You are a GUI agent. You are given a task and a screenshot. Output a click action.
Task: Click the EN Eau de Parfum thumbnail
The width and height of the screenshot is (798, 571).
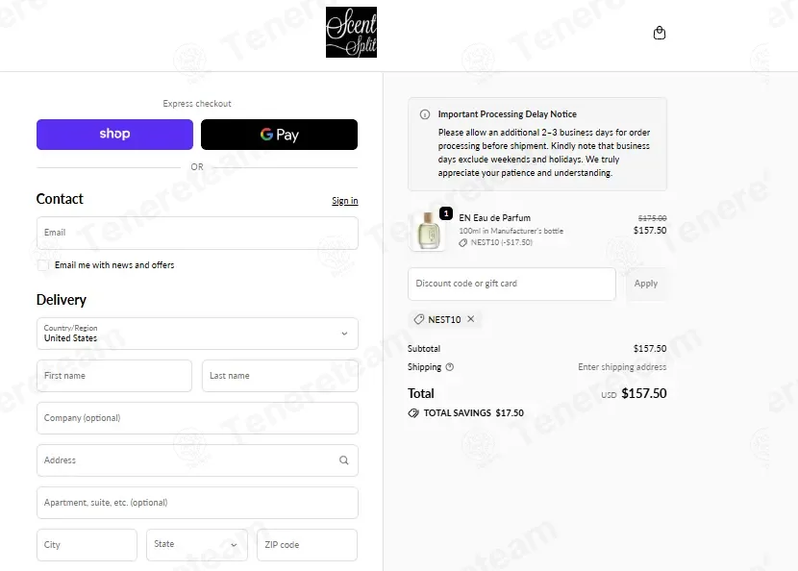(428, 231)
